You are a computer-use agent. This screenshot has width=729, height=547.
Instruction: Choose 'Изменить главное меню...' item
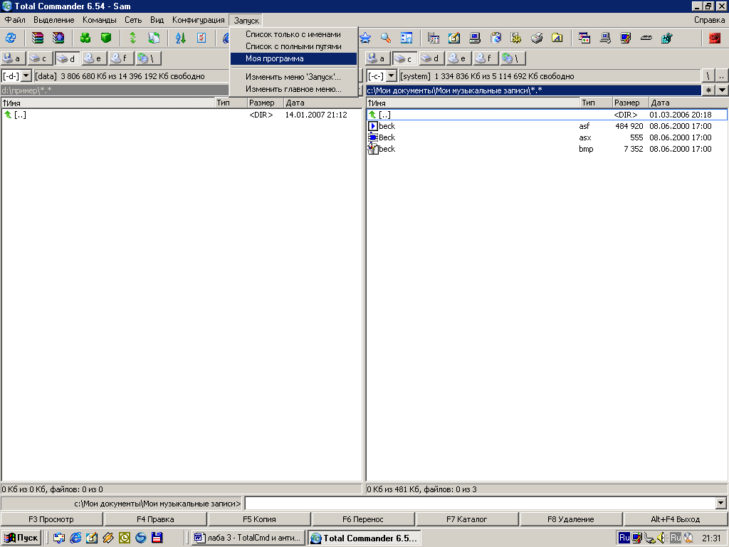coord(293,89)
